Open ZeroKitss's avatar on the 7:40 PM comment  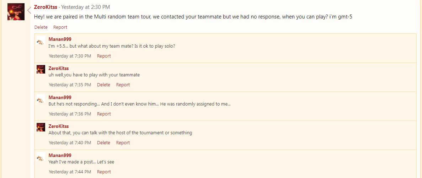[41, 127]
